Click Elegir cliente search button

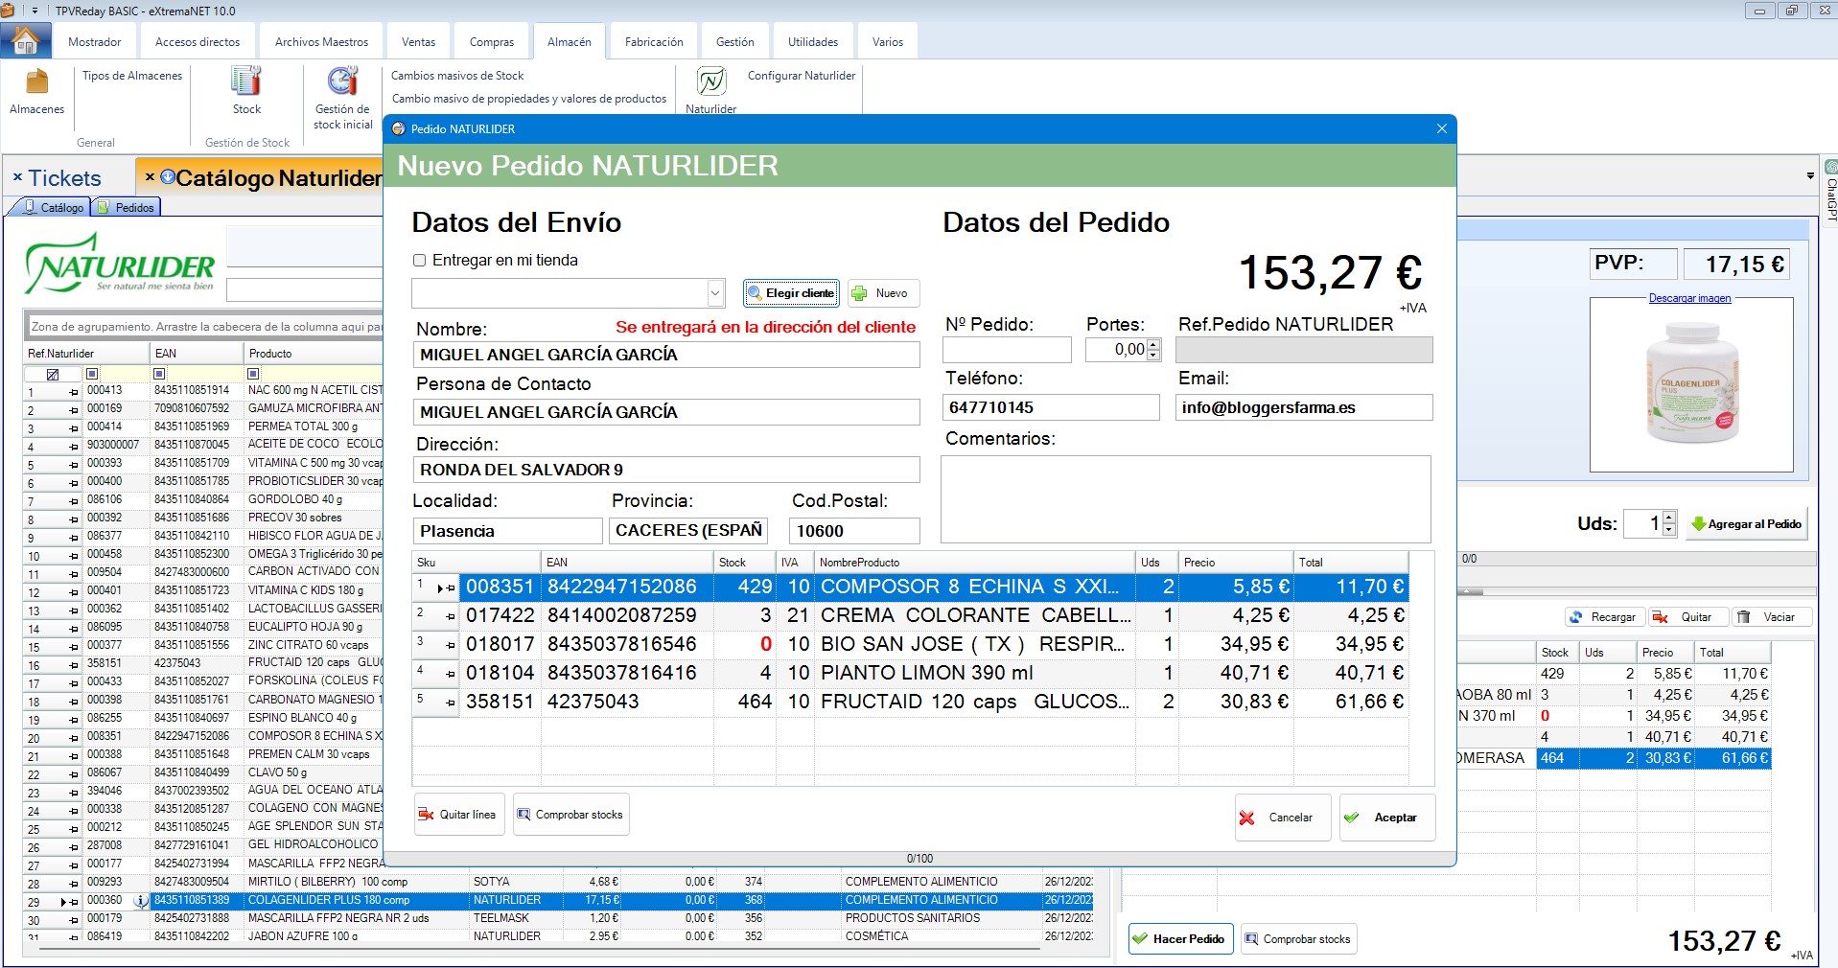point(791,293)
